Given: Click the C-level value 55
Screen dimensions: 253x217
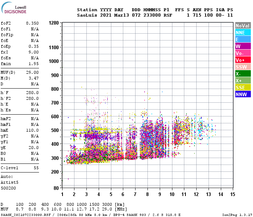Looking at the screenshot, I should click(x=36, y=168).
